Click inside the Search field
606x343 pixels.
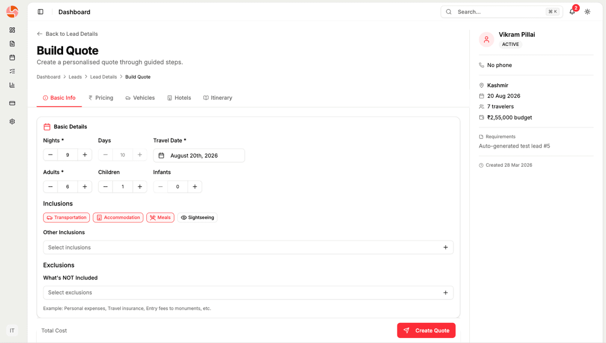495,11
